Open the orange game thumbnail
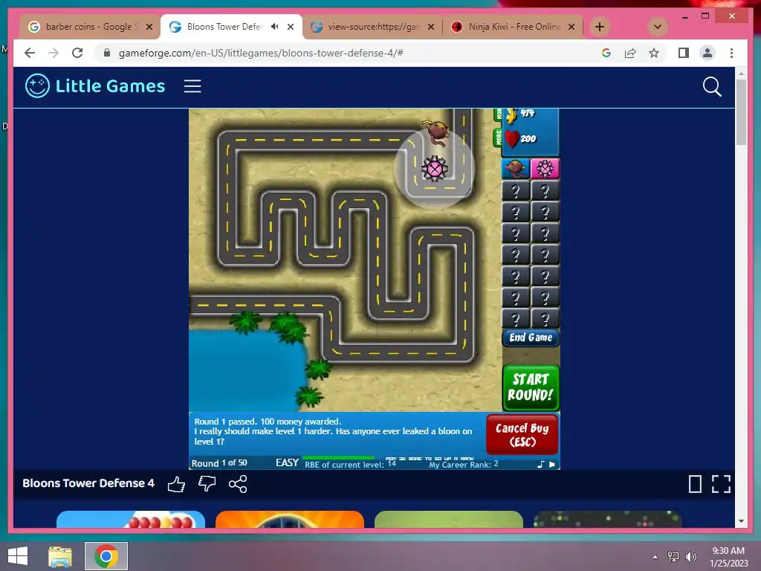 289,519
